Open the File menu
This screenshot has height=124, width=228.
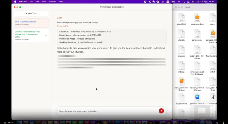[x=31, y=1]
